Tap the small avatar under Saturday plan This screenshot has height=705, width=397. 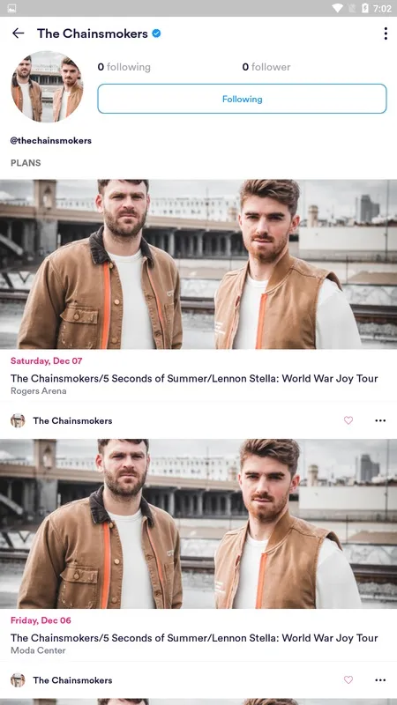[18, 420]
